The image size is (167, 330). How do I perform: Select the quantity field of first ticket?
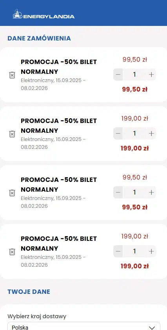click(134, 75)
